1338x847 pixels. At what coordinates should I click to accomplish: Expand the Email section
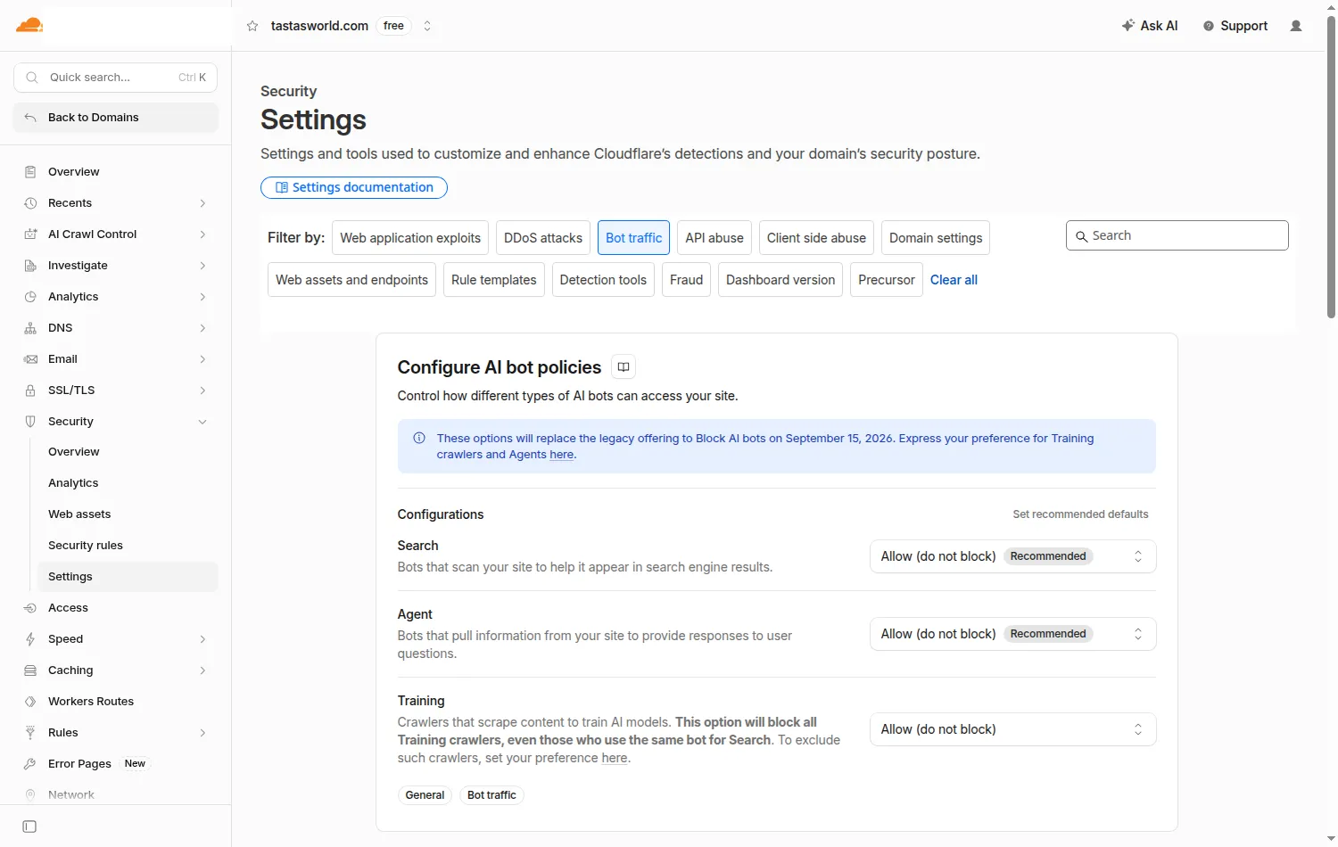tap(202, 359)
